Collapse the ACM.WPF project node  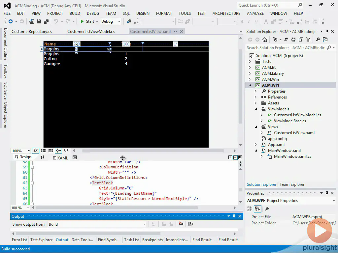click(250, 85)
